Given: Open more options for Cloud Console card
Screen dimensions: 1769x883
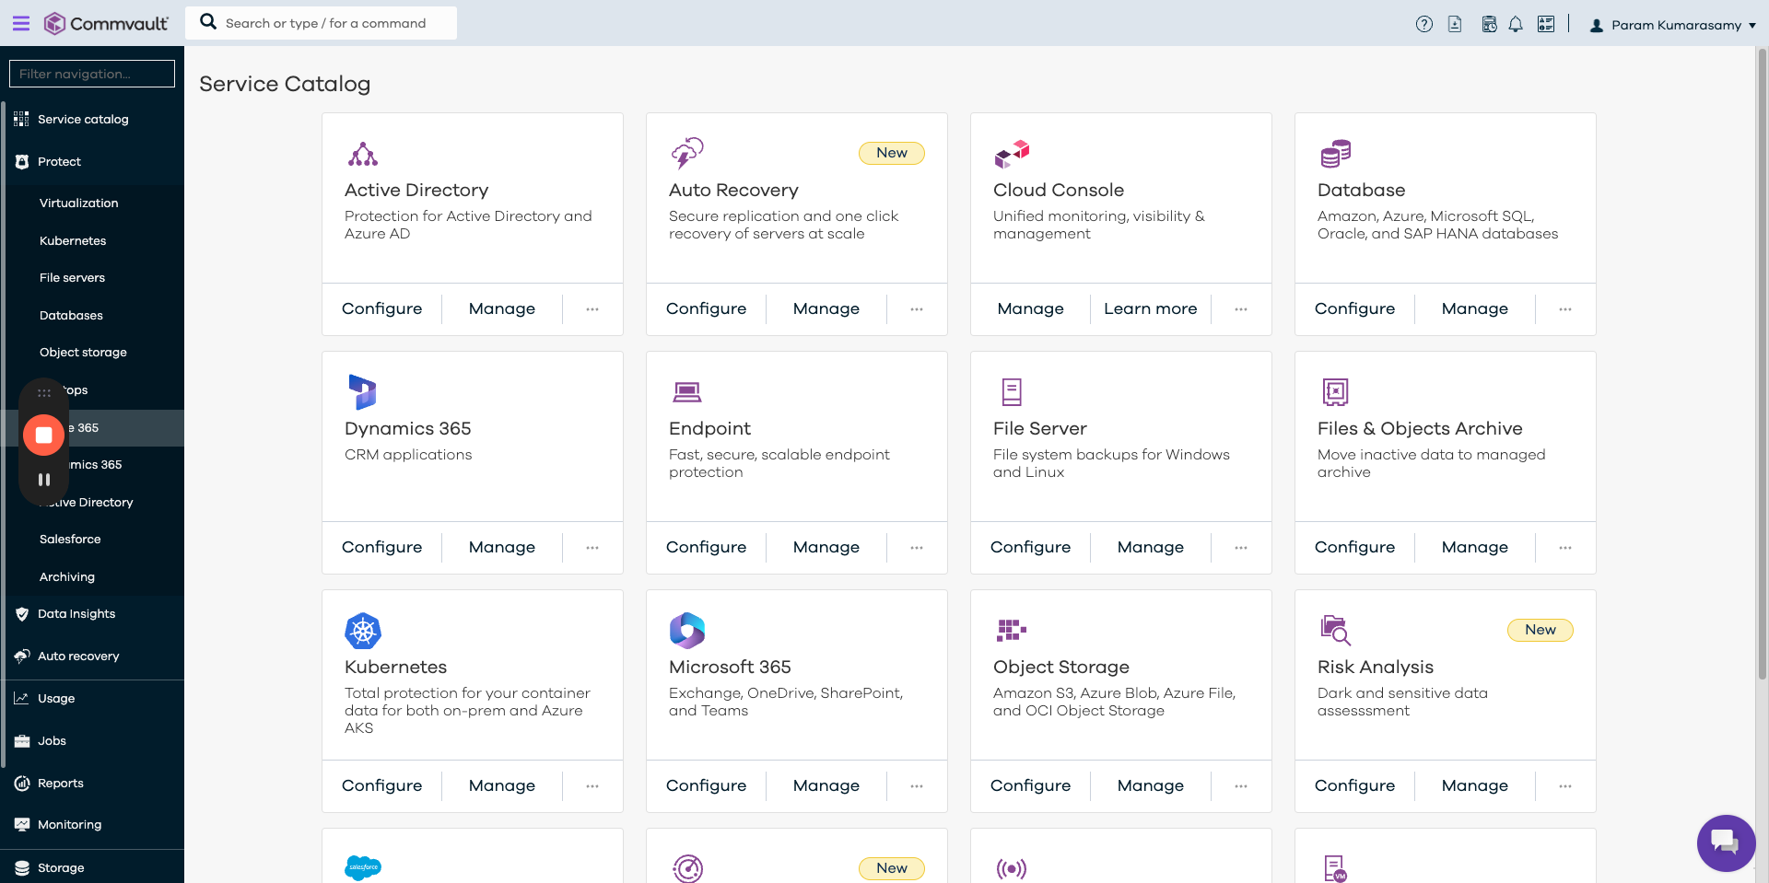Looking at the screenshot, I should pyautogui.click(x=1241, y=309).
